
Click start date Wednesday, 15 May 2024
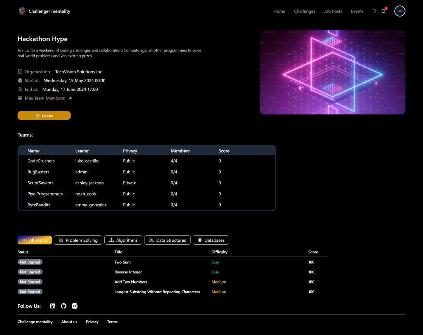pos(75,81)
